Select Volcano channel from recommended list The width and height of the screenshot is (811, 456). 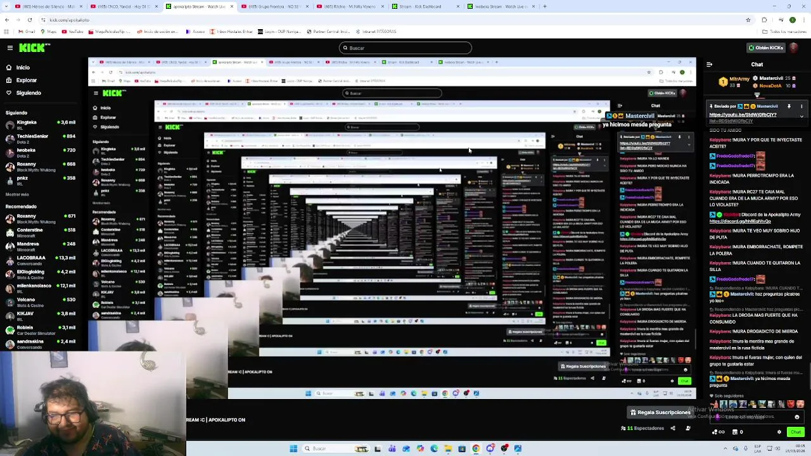[41, 301]
